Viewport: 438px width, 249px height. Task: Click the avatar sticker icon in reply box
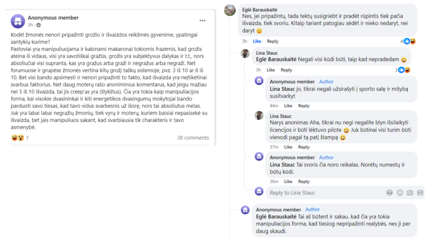tap(389, 193)
